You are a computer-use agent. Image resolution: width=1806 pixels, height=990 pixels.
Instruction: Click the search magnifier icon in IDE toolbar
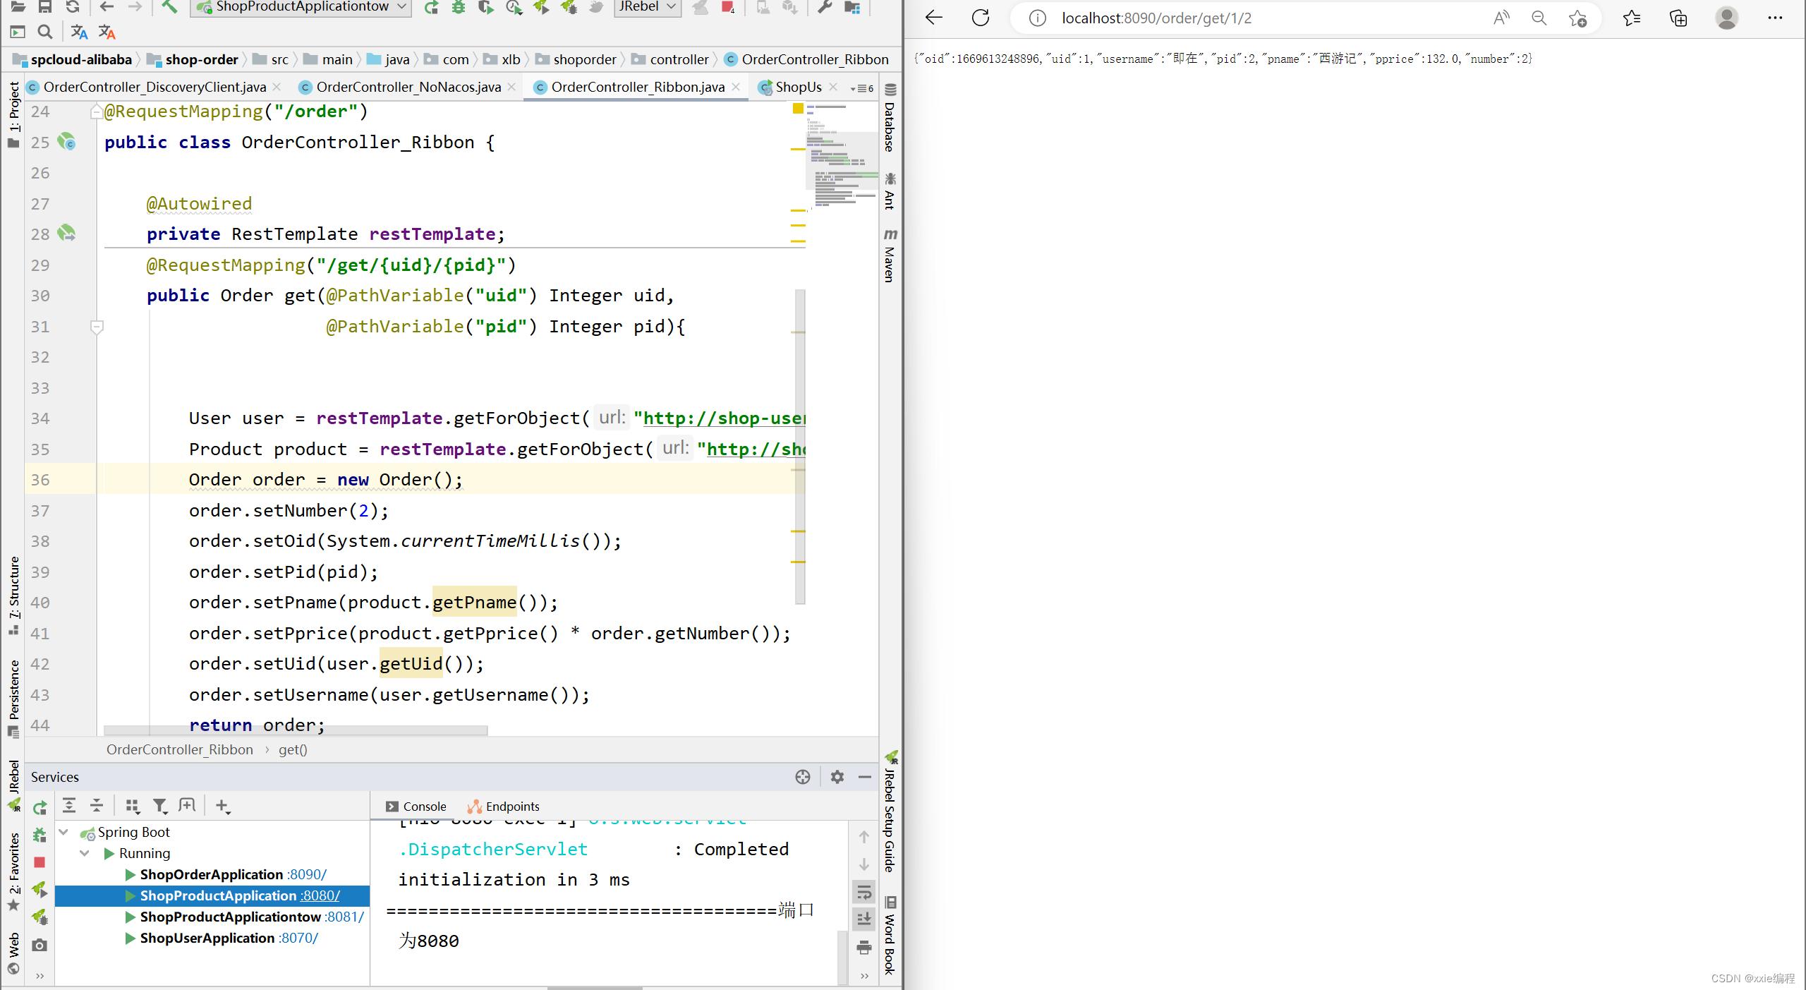click(44, 32)
